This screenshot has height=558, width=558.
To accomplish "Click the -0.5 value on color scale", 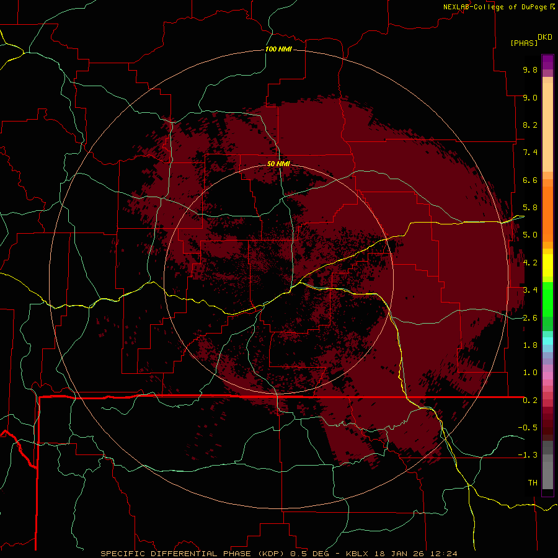I will 528,428.
